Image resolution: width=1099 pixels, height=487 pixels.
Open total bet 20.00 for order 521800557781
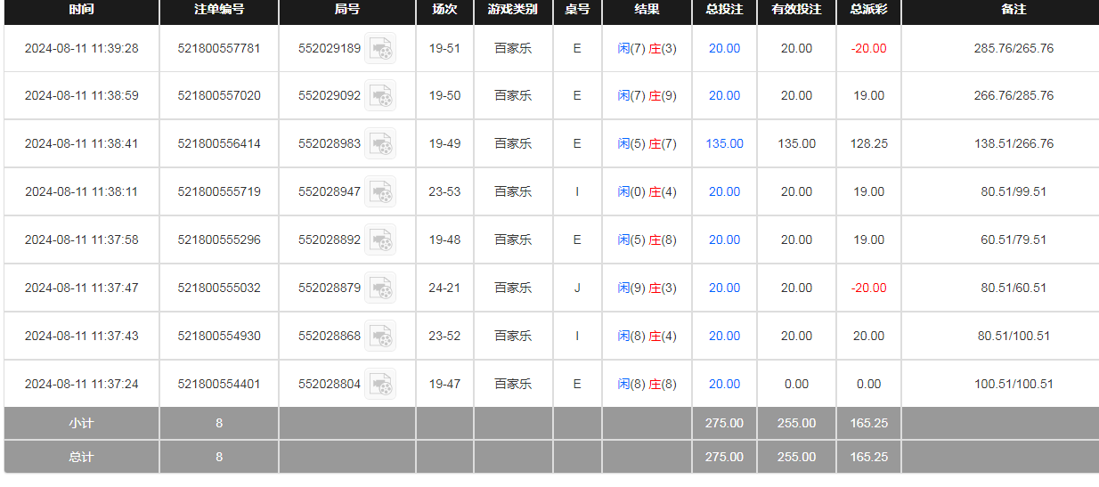724,48
